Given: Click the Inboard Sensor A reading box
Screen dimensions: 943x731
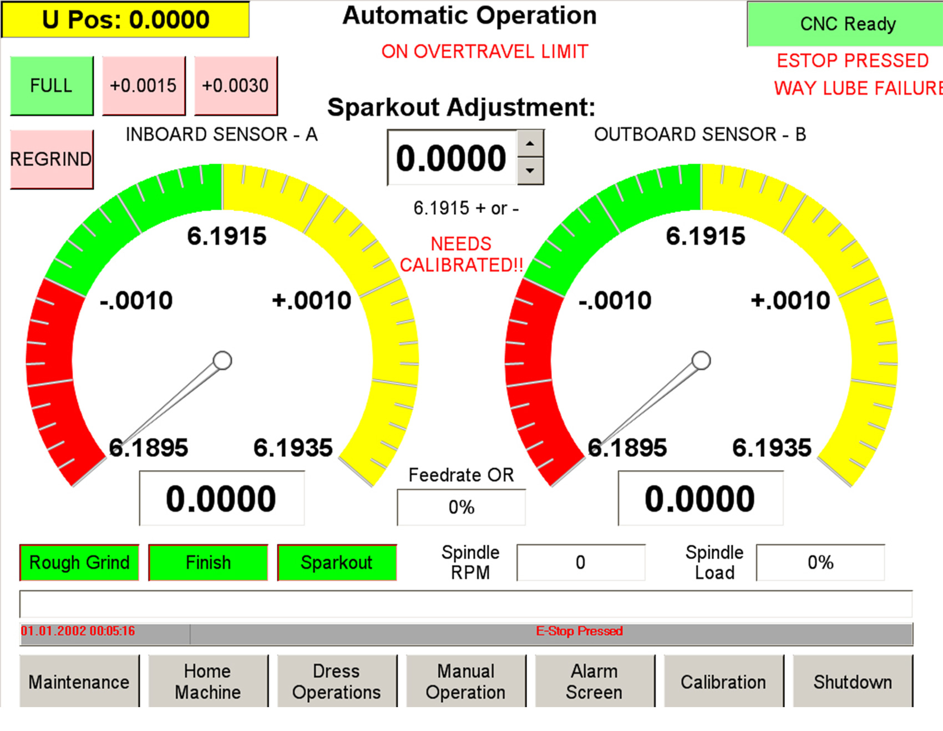Looking at the screenshot, I should pyautogui.click(x=221, y=498).
